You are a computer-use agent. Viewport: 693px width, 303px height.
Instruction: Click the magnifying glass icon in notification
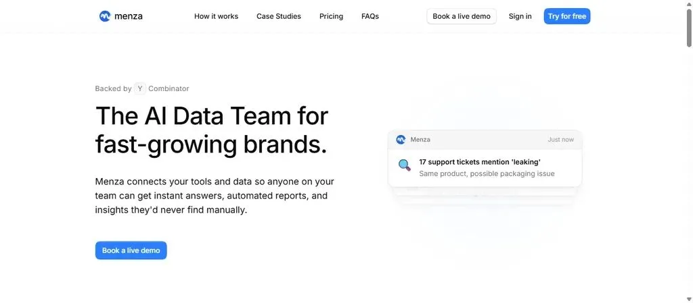pyautogui.click(x=405, y=165)
